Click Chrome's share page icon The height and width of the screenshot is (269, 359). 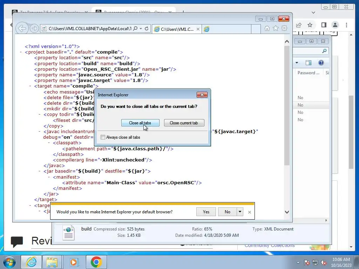[x=299, y=25]
